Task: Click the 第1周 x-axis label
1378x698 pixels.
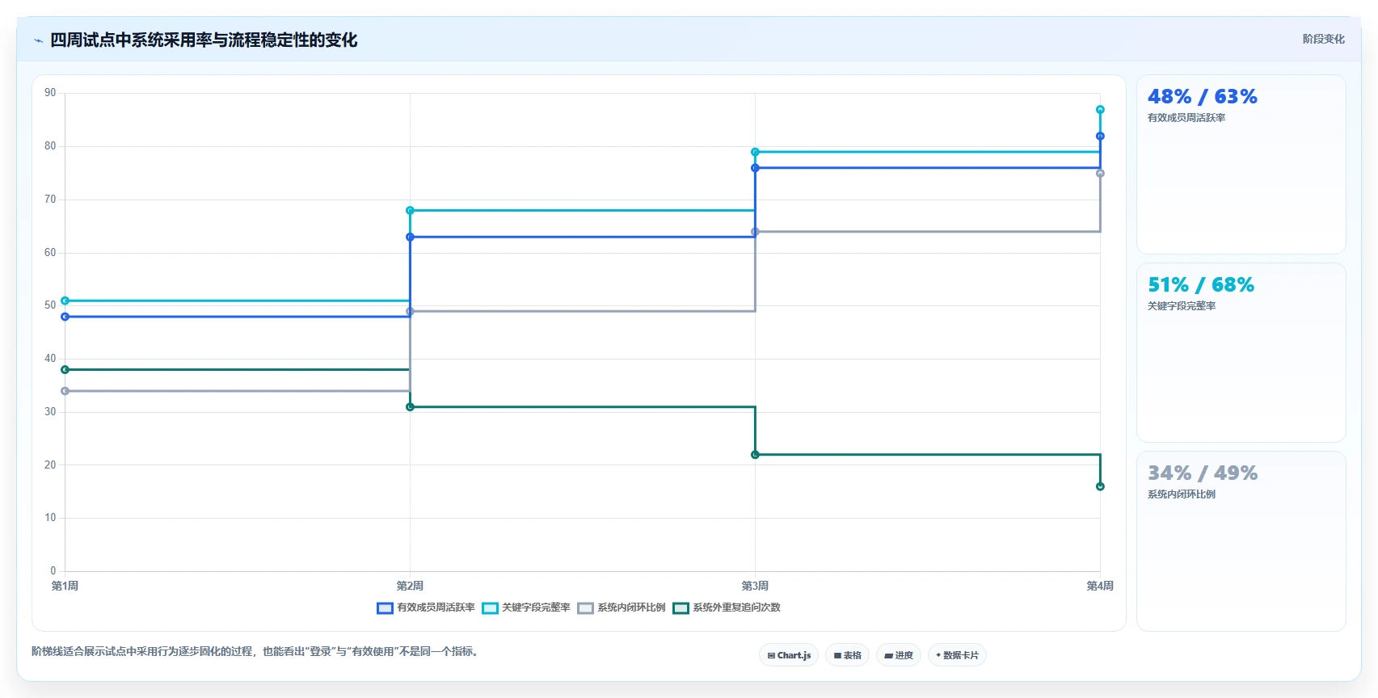Action: click(65, 586)
